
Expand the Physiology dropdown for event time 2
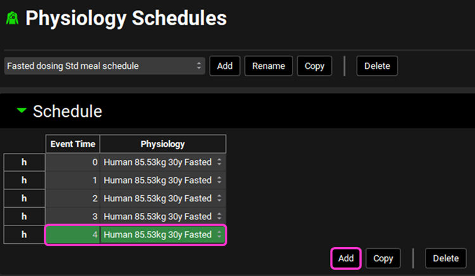coord(162,198)
